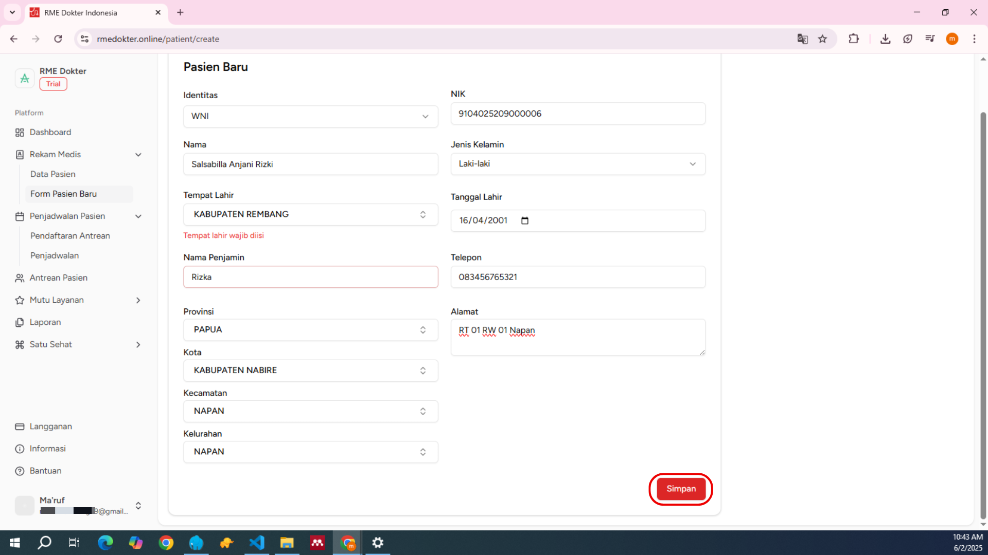Screen dimensions: 988x555
Task: Collapse the Rekam Medis menu section
Action: 138,155
